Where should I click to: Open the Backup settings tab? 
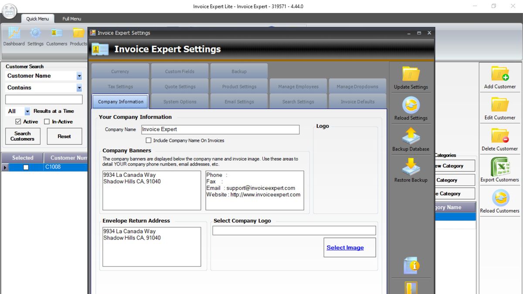click(239, 71)
